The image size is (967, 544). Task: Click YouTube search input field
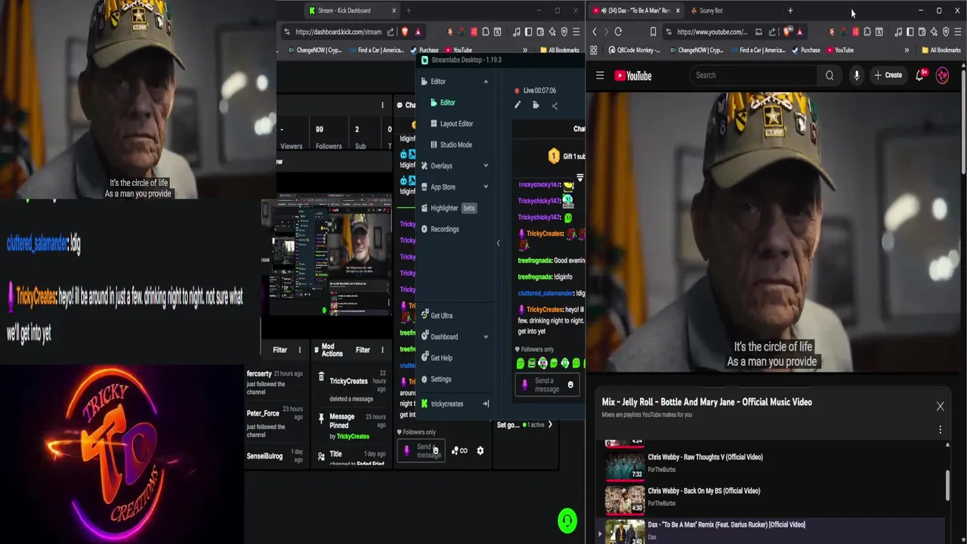[x=753, y=76]
